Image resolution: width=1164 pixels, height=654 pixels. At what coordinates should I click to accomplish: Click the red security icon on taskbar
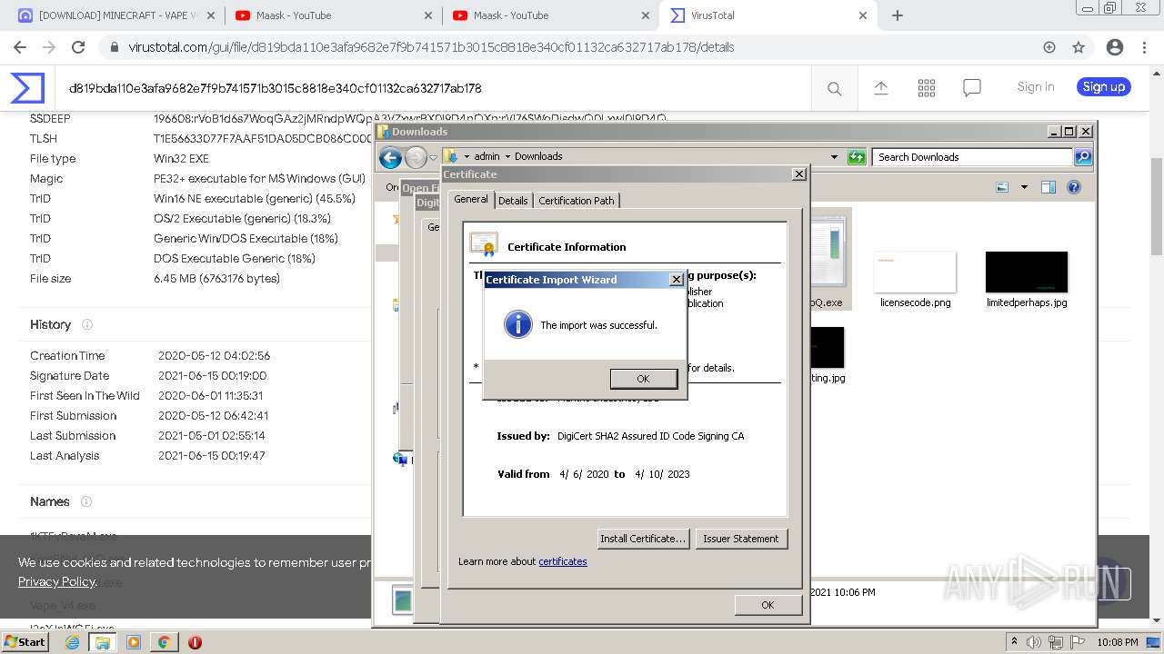[195, 642]
